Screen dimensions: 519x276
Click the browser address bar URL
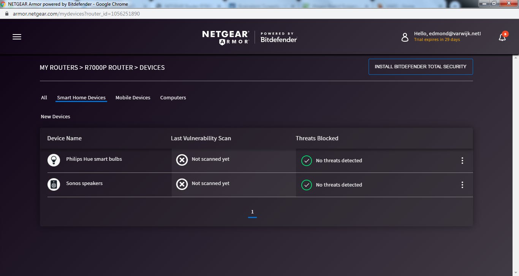tap(76, 14)
